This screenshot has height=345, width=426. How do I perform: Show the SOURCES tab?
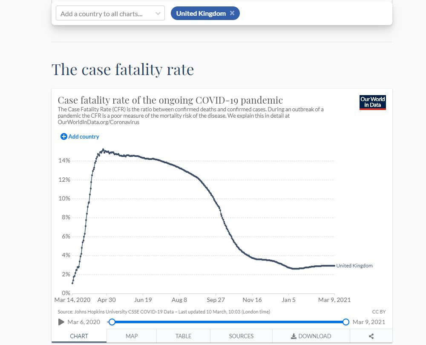241,336
